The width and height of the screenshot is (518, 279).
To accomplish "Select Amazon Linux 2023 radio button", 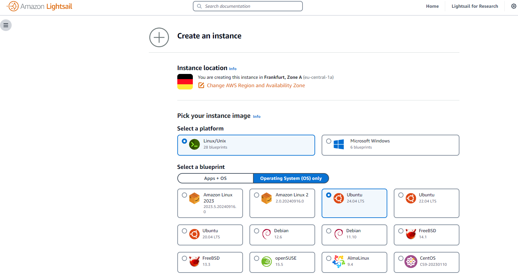I will [x=184, y=195].
